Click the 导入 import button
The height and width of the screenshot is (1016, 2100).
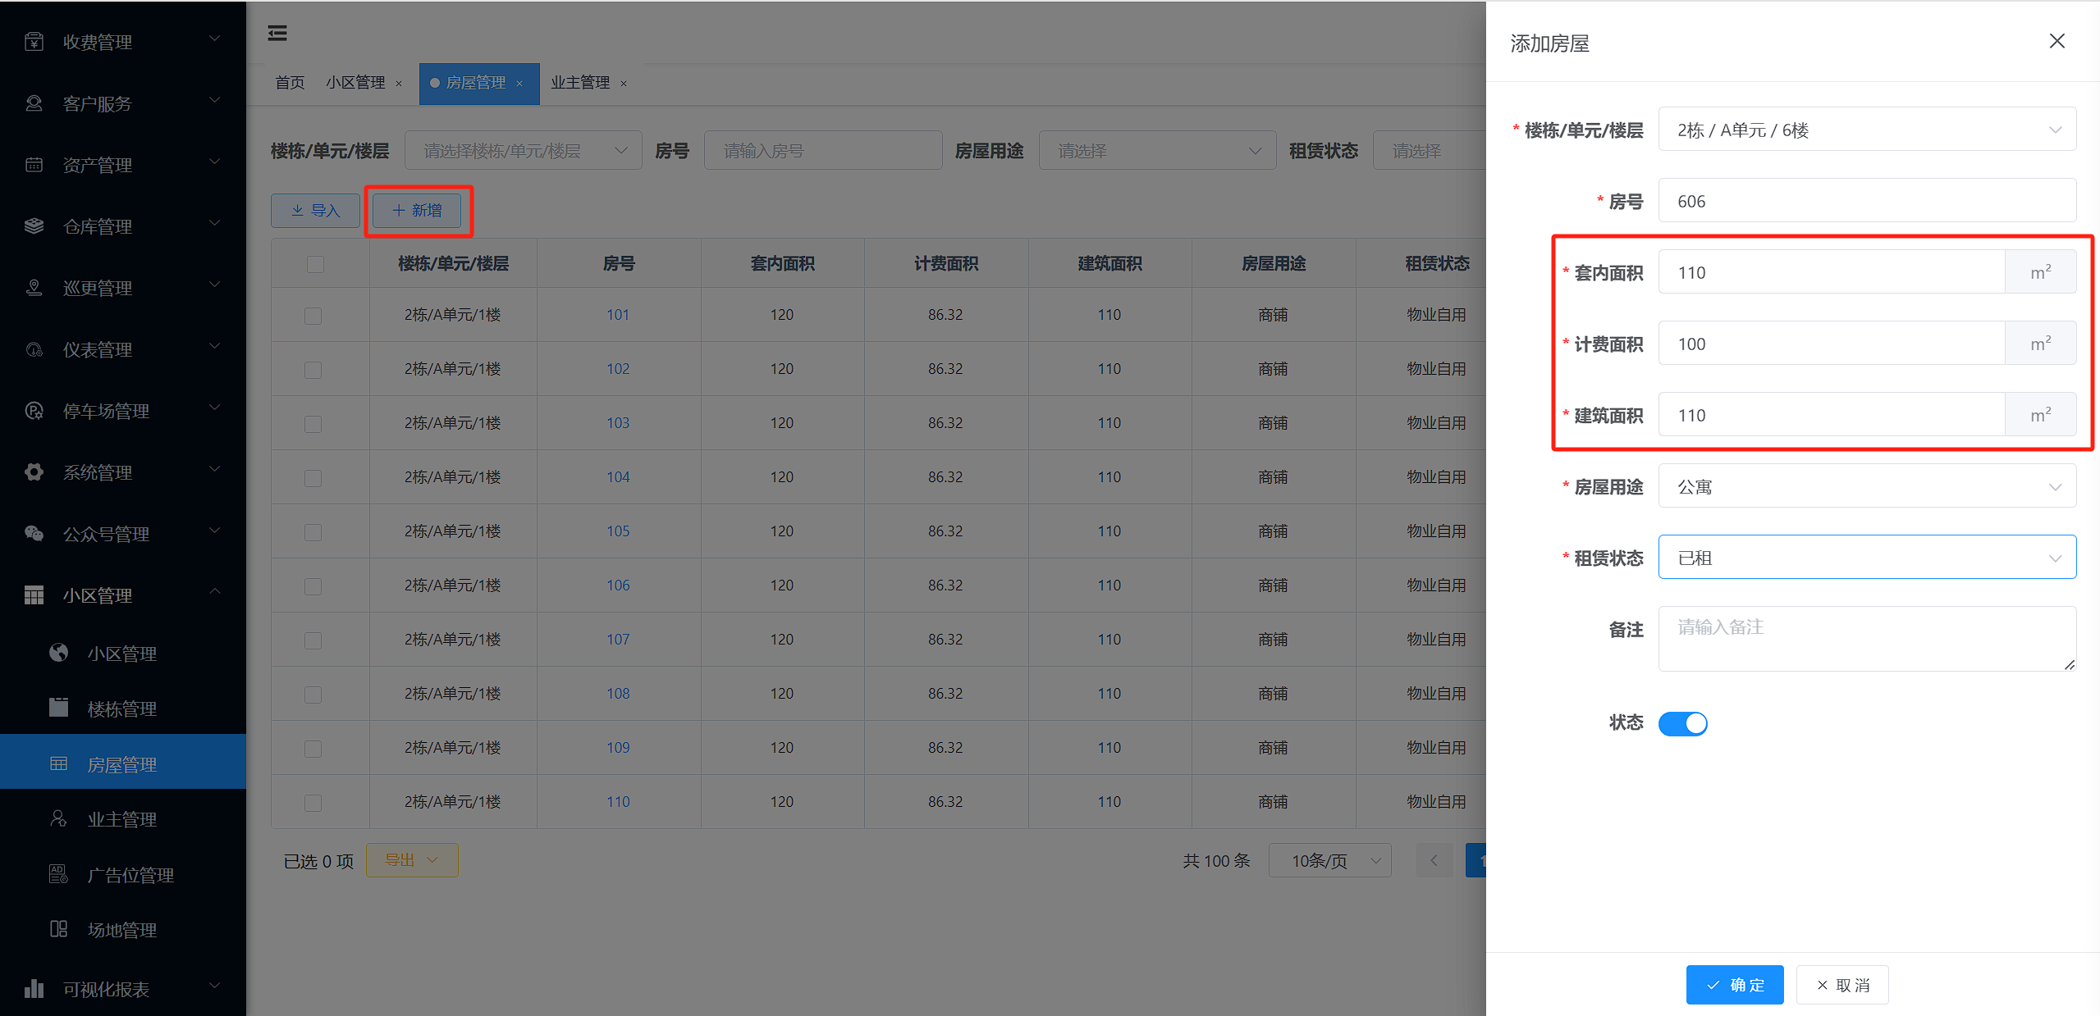(x=315, y=211)
